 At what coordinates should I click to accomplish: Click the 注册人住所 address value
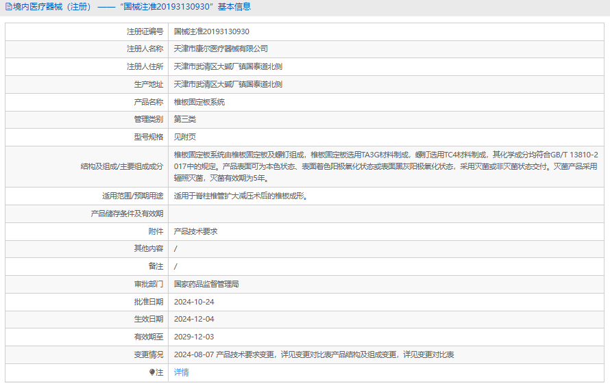click(228, 66)
